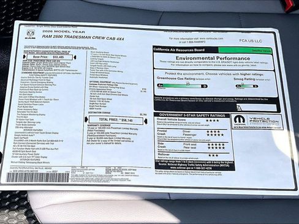Click the 'Apple CarPlay' feature line
The width and height of the screenshot is (299, 224).
[x=21, y=138]
